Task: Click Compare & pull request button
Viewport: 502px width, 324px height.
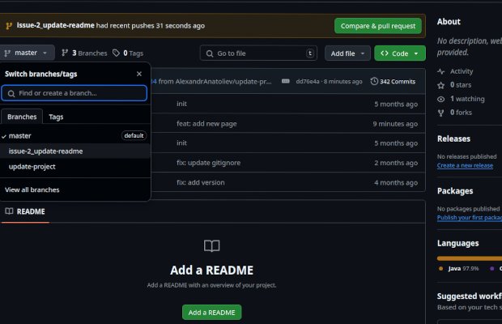Action: pyautogui.click(x=377, y=26)
